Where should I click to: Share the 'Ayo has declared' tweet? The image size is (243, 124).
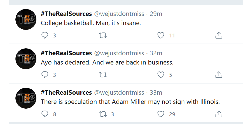219,75
